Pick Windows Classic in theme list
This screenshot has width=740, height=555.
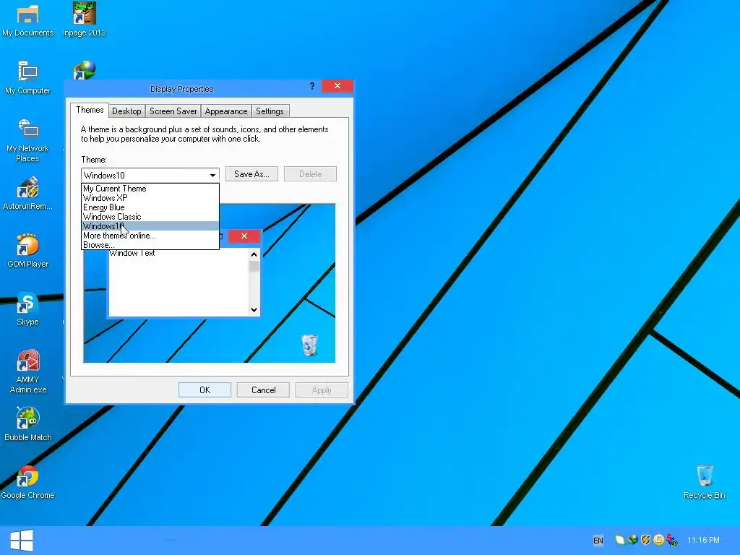[150, 217]
